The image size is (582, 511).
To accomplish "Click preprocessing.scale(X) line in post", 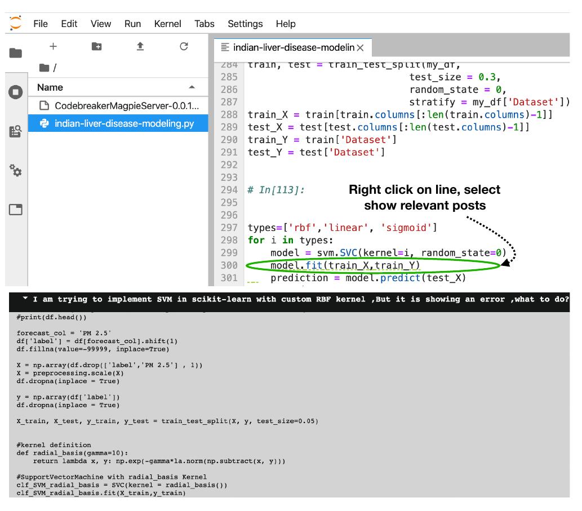I will click(x=70, y=373).
